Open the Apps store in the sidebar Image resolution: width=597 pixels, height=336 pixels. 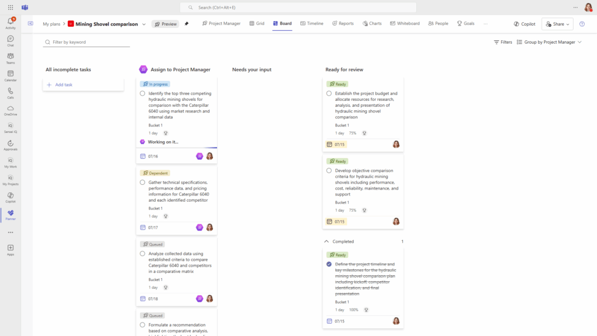coord(10,250)
